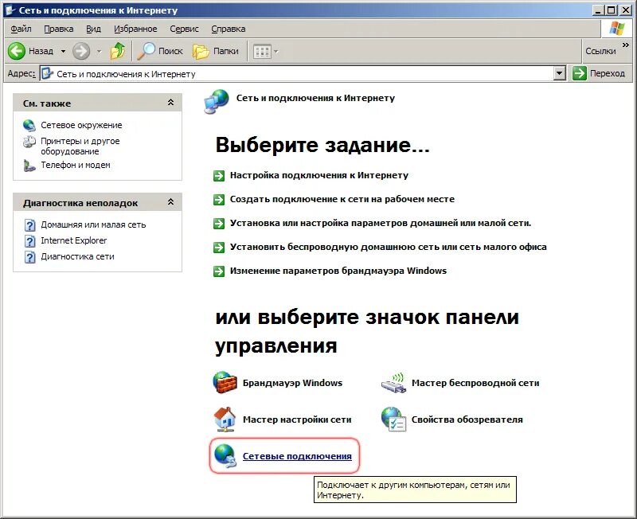Open the Назад history dropdown arrow

pyautogui.click(x=63, y=52)
